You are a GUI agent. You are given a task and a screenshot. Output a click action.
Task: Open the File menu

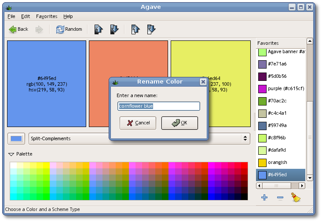click(11, 16)
